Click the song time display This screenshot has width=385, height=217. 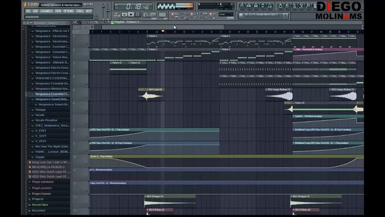pyautogui.click(x=134, y=7)
